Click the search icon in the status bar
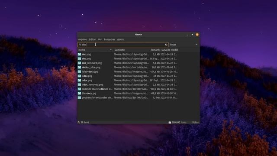The image size is (277, 156). [79, 122]
